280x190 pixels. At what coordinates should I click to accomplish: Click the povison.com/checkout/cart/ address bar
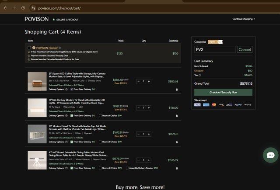(x=59, y=8)
